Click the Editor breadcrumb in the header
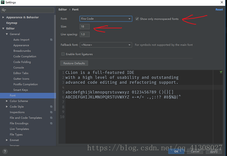This screenshot has width=227, height=156. [x=63, y=9]
